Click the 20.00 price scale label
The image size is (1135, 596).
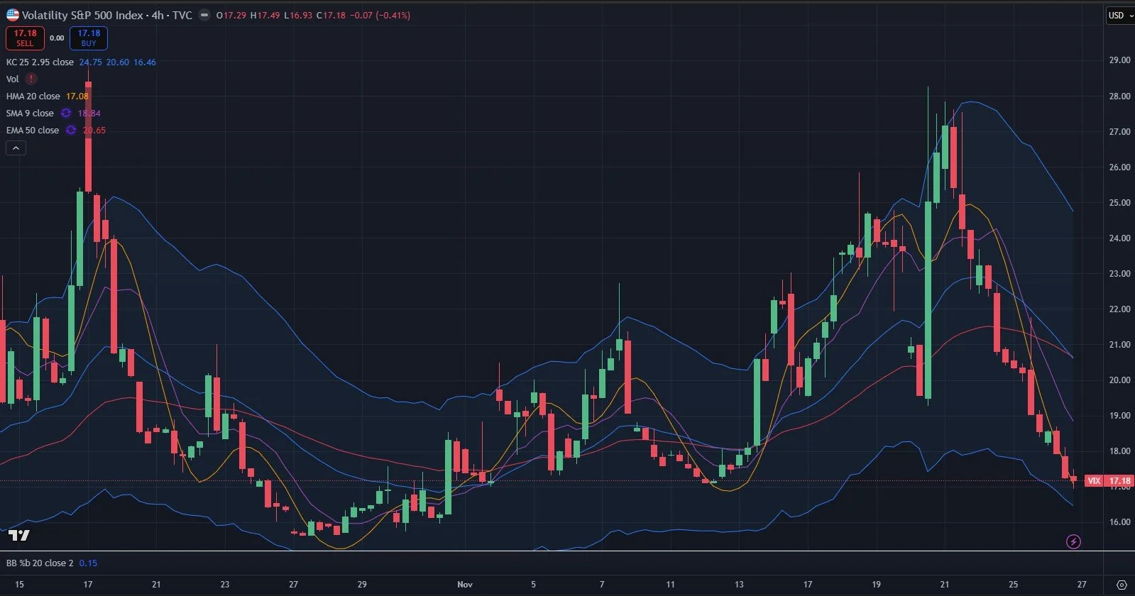tap(1119, 380)
